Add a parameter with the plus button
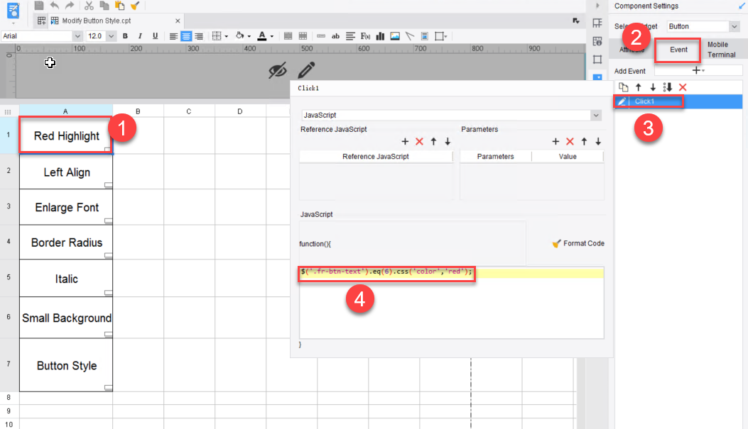Screen dimensions: 748x429 (555, 141)
